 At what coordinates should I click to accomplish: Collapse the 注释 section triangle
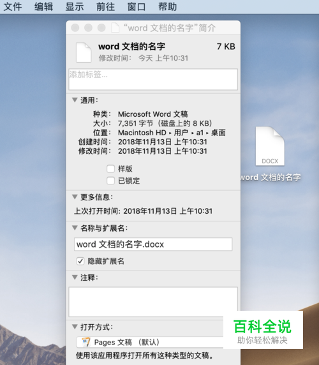[75, 277]
